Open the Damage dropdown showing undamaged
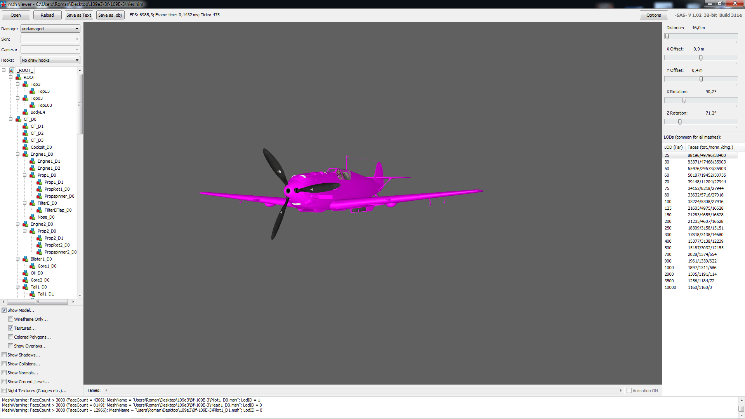This screenshot has height=419, width=745. tap(50, 29)
